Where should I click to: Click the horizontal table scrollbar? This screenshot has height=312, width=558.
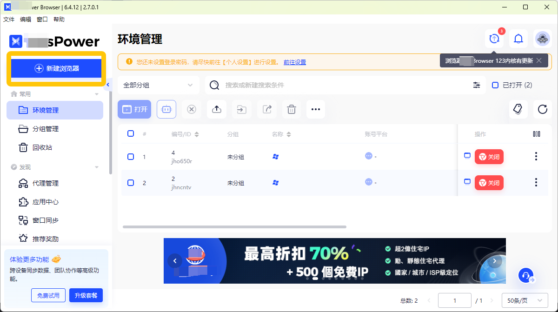click(x=235, y=227)
